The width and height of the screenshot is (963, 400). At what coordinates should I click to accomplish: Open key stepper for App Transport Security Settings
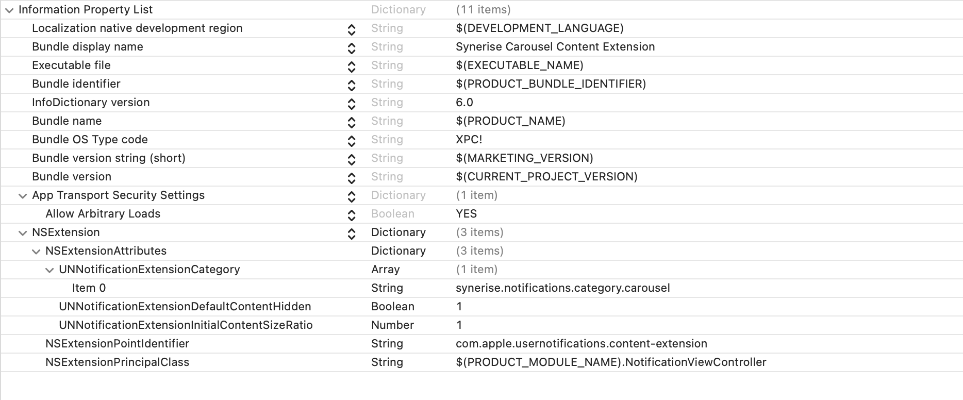pyautogui.click(x=352, y=197)
